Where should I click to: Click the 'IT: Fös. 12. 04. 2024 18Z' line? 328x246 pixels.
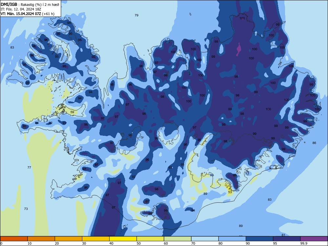(21, 9)
